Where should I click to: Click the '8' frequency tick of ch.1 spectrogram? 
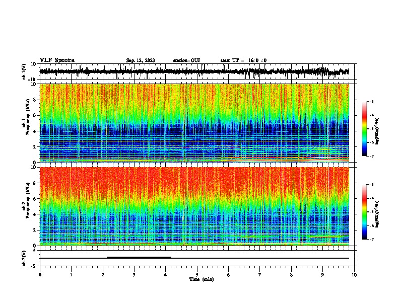click(35, 100)
